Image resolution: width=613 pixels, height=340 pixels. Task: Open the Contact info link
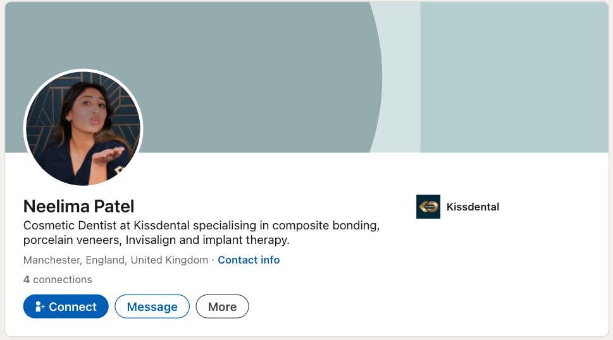click(249, 260)
